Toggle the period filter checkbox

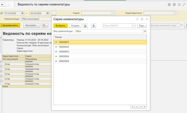pyautogui.click(x=2, y=13)
